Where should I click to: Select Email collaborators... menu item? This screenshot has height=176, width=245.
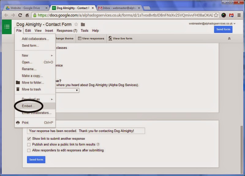[35, 113]
